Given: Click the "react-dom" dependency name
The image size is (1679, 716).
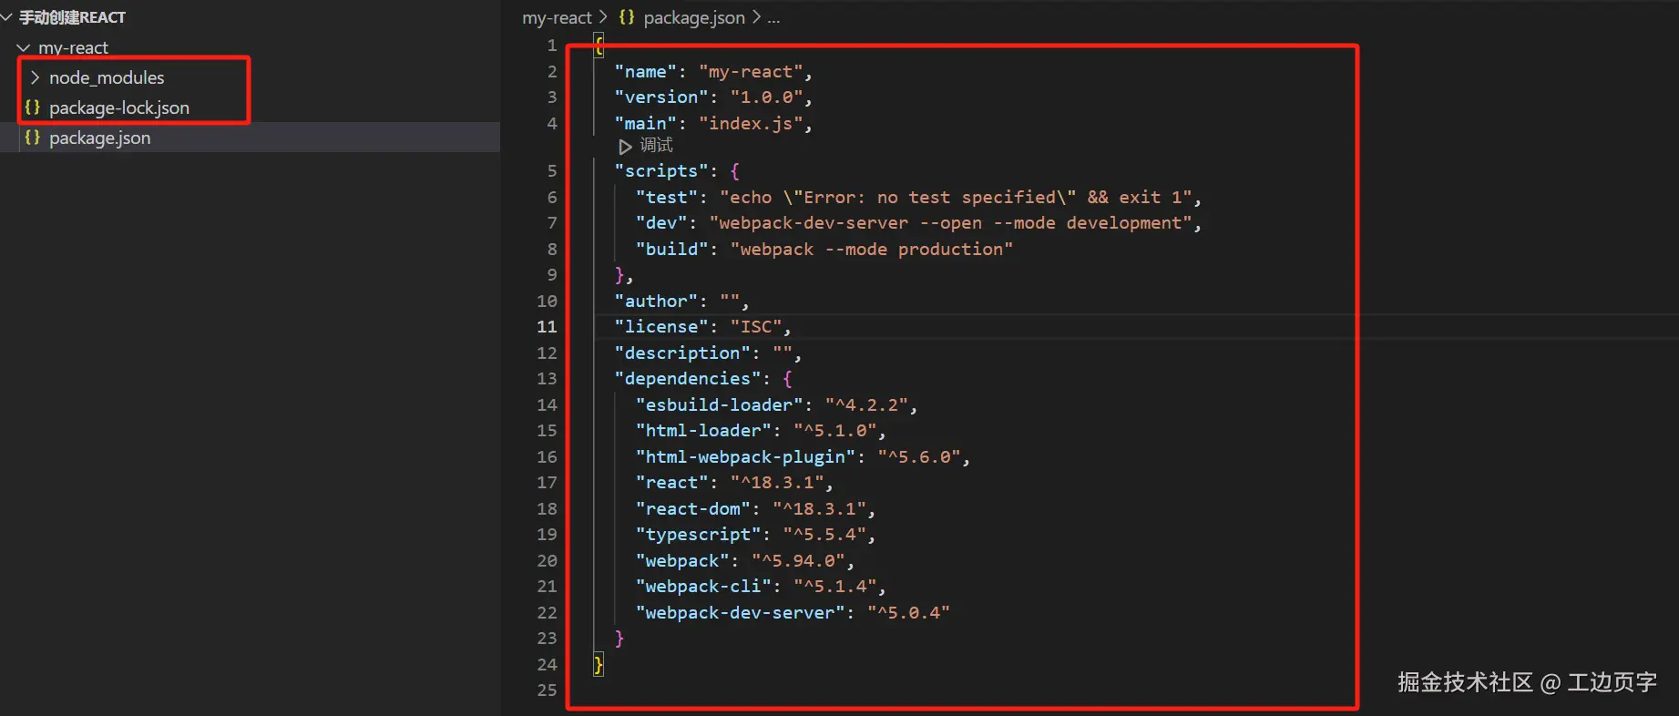Looking at the screenshot, I should click(x=693, y=509).
